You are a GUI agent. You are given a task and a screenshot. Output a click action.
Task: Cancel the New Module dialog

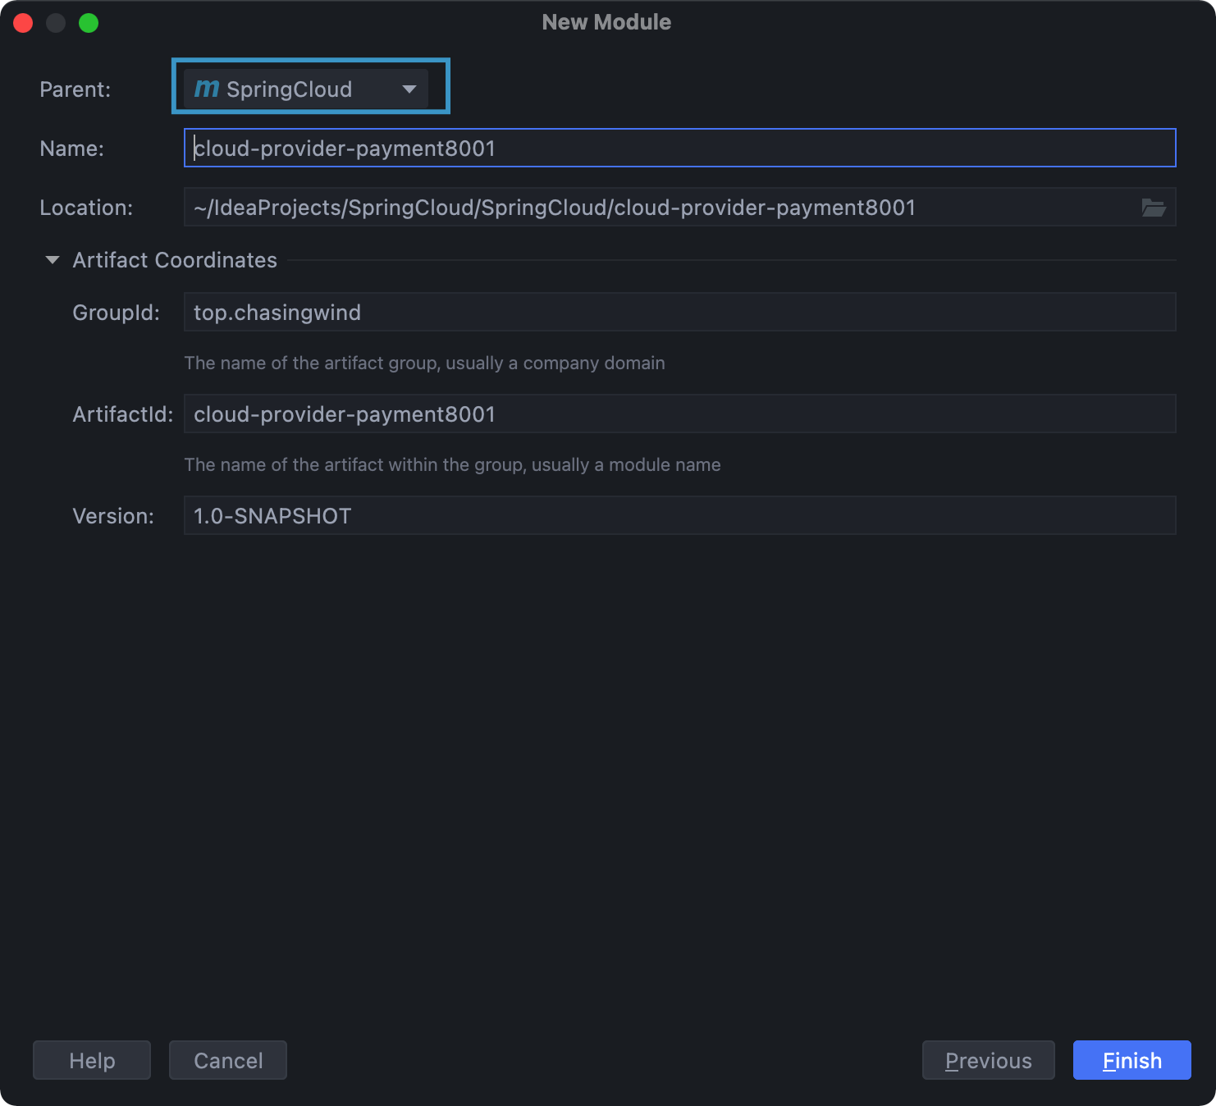tap(228, 1060)
